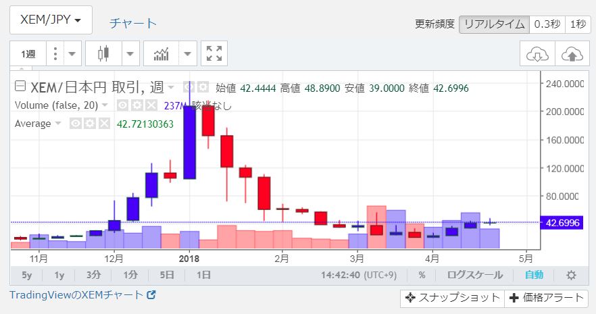This screenshot has height=314, width=596.
Task: Click the cloud download load-chart icon
Action: tap(537, 54)
